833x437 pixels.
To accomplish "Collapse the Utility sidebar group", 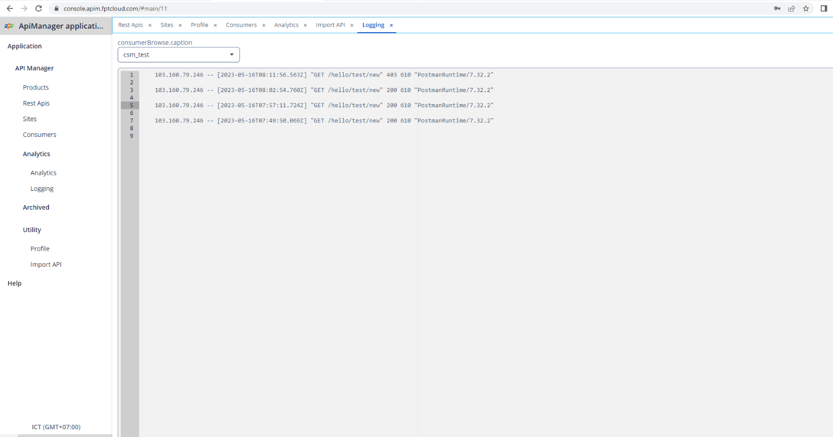I will [x=32, y=230].
